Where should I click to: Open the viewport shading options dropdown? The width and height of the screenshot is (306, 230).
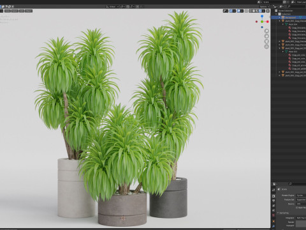pyautogui.click(x=263, y=11)
